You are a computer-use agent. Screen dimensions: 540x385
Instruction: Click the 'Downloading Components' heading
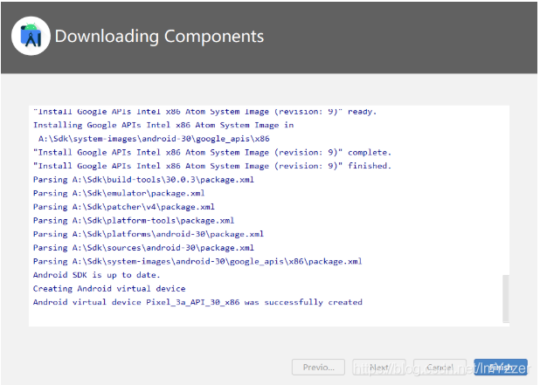click(159, 36)
